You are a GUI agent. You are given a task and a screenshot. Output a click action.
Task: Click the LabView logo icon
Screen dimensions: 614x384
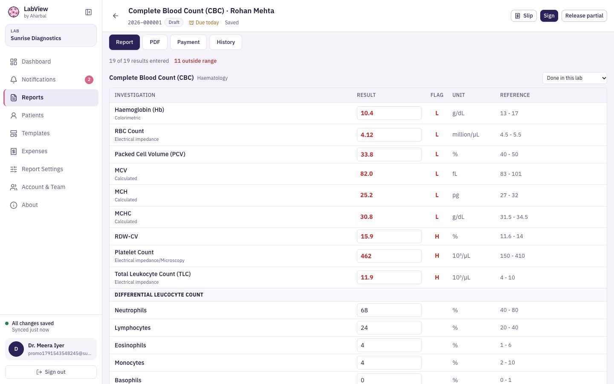click(x=14, y=12)
